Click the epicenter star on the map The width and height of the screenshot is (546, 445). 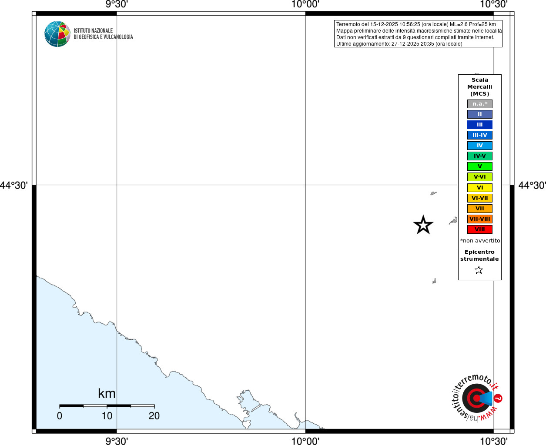coord(423,225)
